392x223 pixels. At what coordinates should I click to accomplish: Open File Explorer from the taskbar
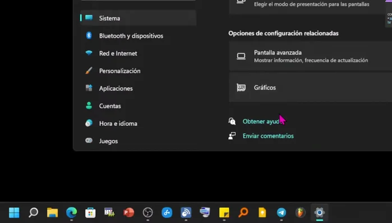click(52, 212)
